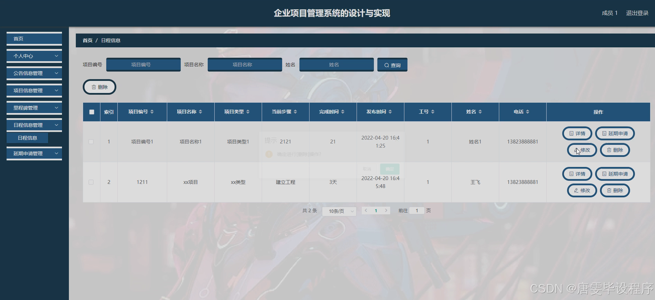The height and width of the screenshot is (300, 655).
Task: Sort by 完成时间 column arrows
Action: tap(343, 112)
